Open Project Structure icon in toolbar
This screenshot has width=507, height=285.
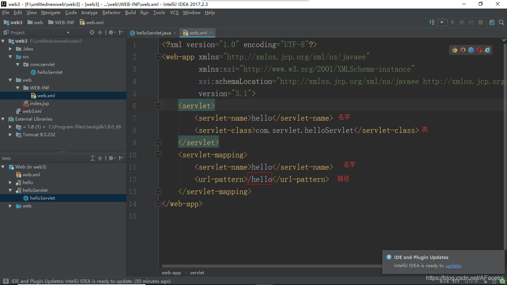pos(492,22)
